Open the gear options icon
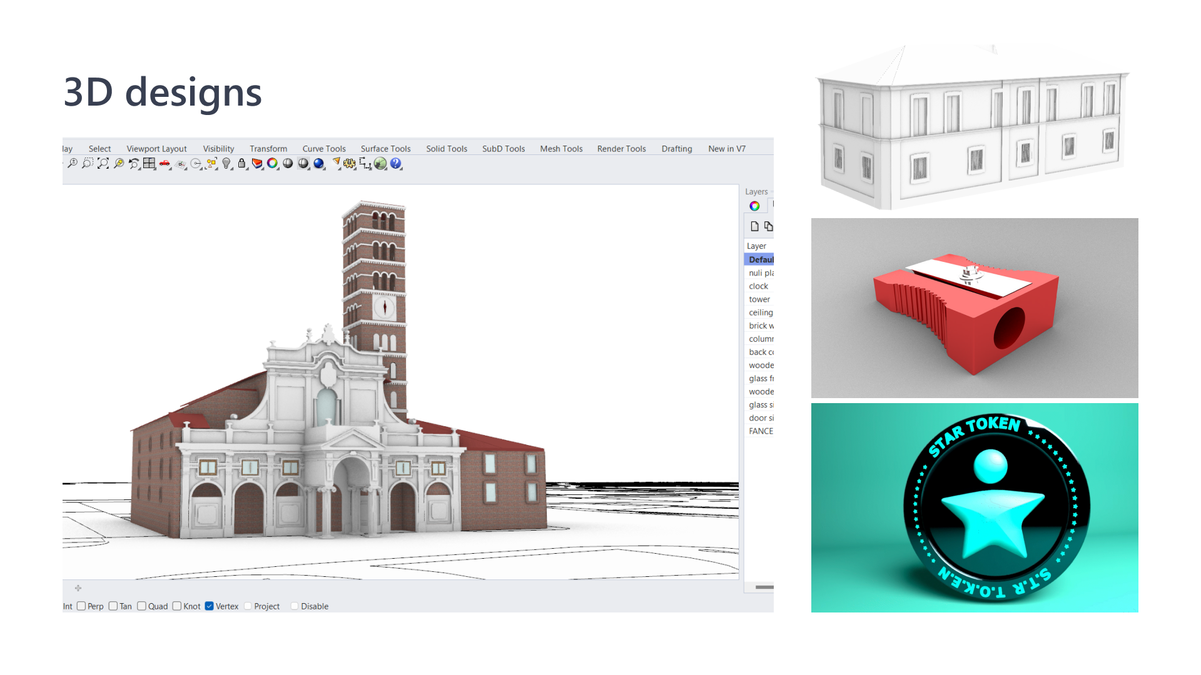The width and height of the screenshot is (1201, 675). [349, 163]
